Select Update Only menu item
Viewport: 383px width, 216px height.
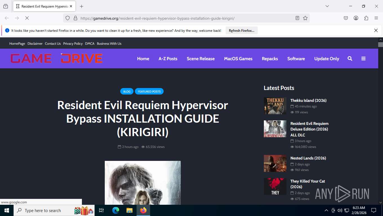(x=327, y=58)
